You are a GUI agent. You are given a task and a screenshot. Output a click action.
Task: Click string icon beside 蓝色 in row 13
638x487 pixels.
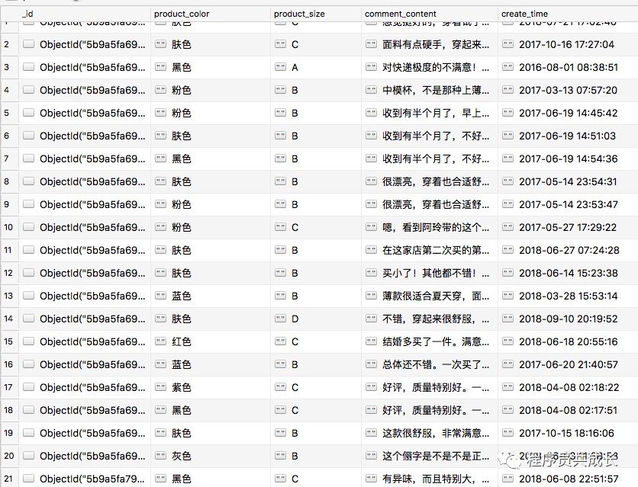[161, 296]
